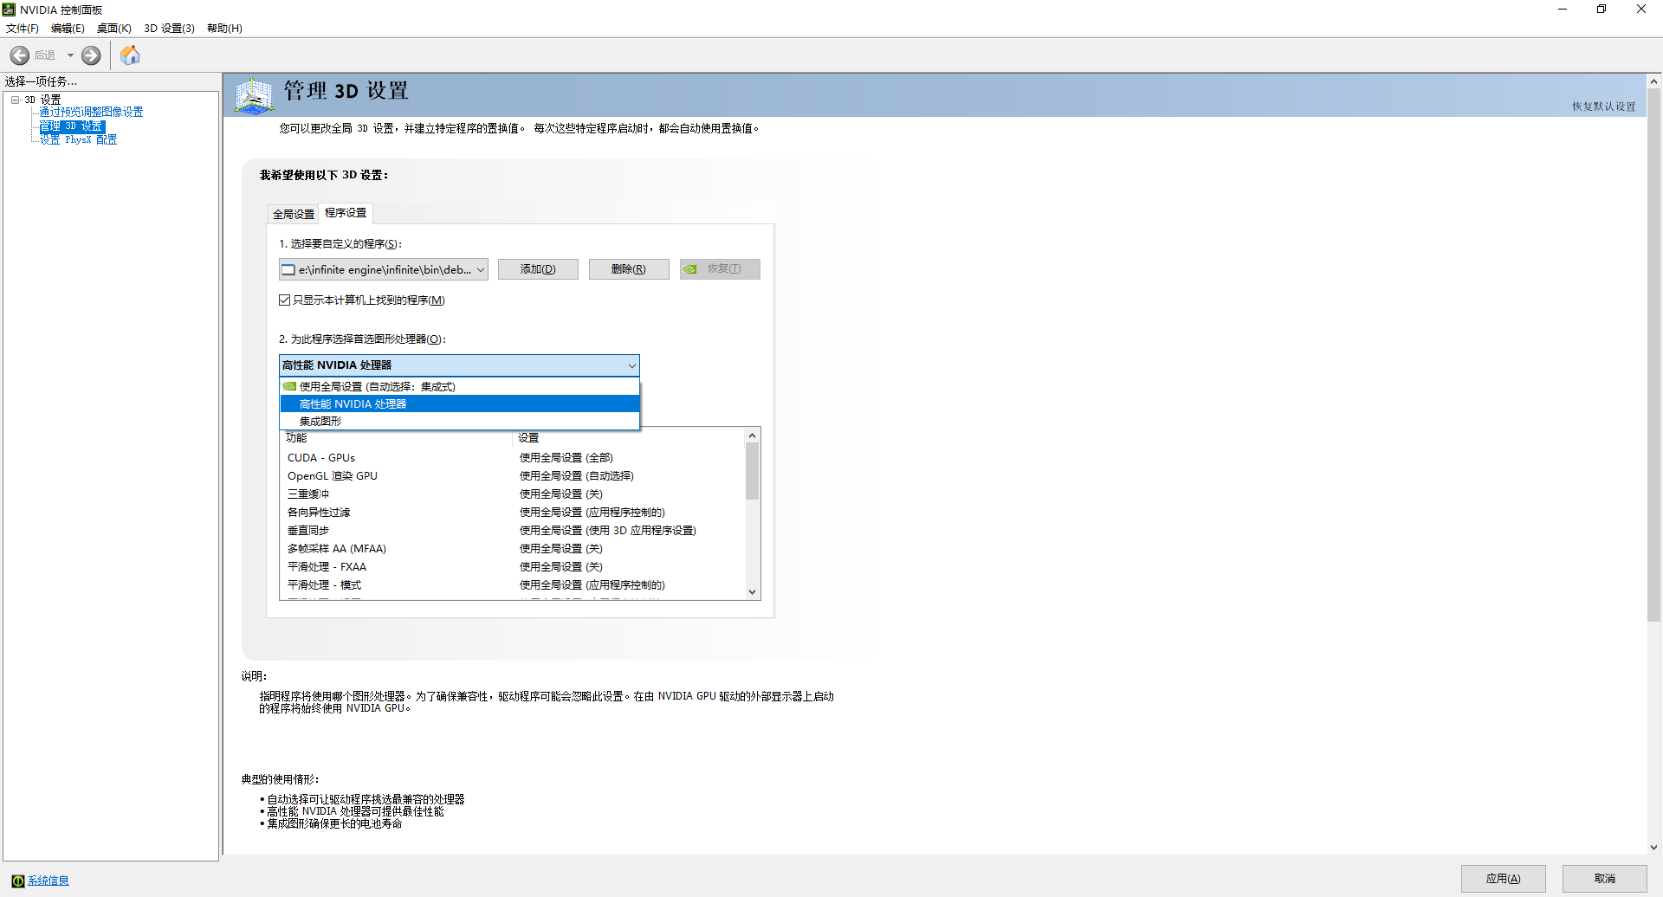The height and width of the screenshot is (897, 1663).
Task: Switch to the 全局设置 tab
Action: [294, 215]
